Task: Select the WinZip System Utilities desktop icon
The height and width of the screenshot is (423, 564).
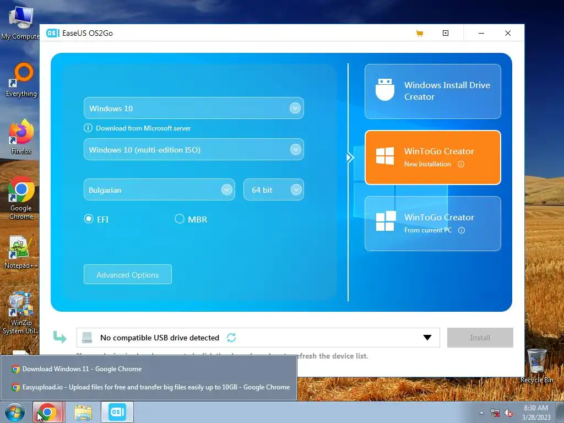Action: (21, 313)
